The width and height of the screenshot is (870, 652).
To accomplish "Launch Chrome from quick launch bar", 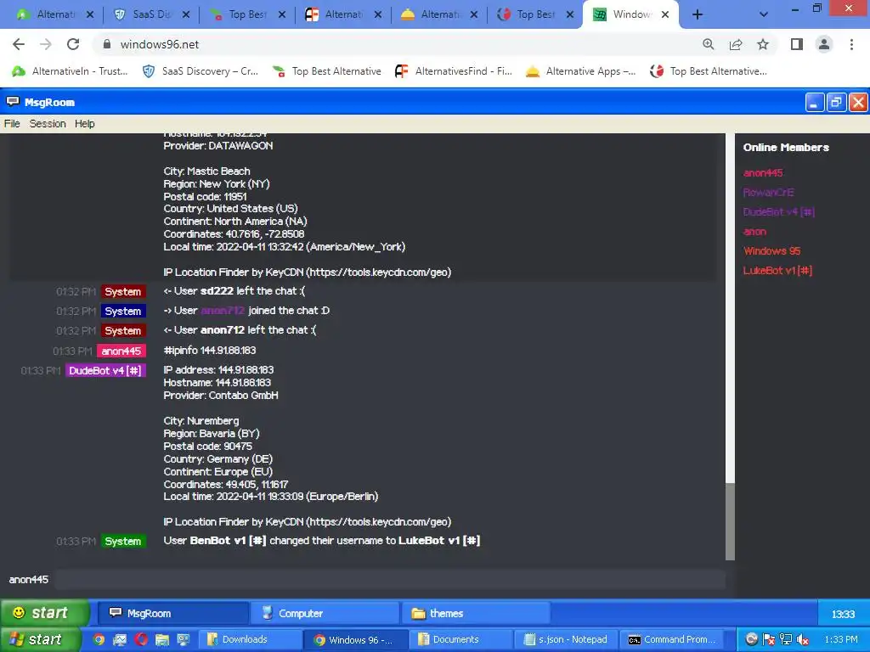I will tap(99, 639).
